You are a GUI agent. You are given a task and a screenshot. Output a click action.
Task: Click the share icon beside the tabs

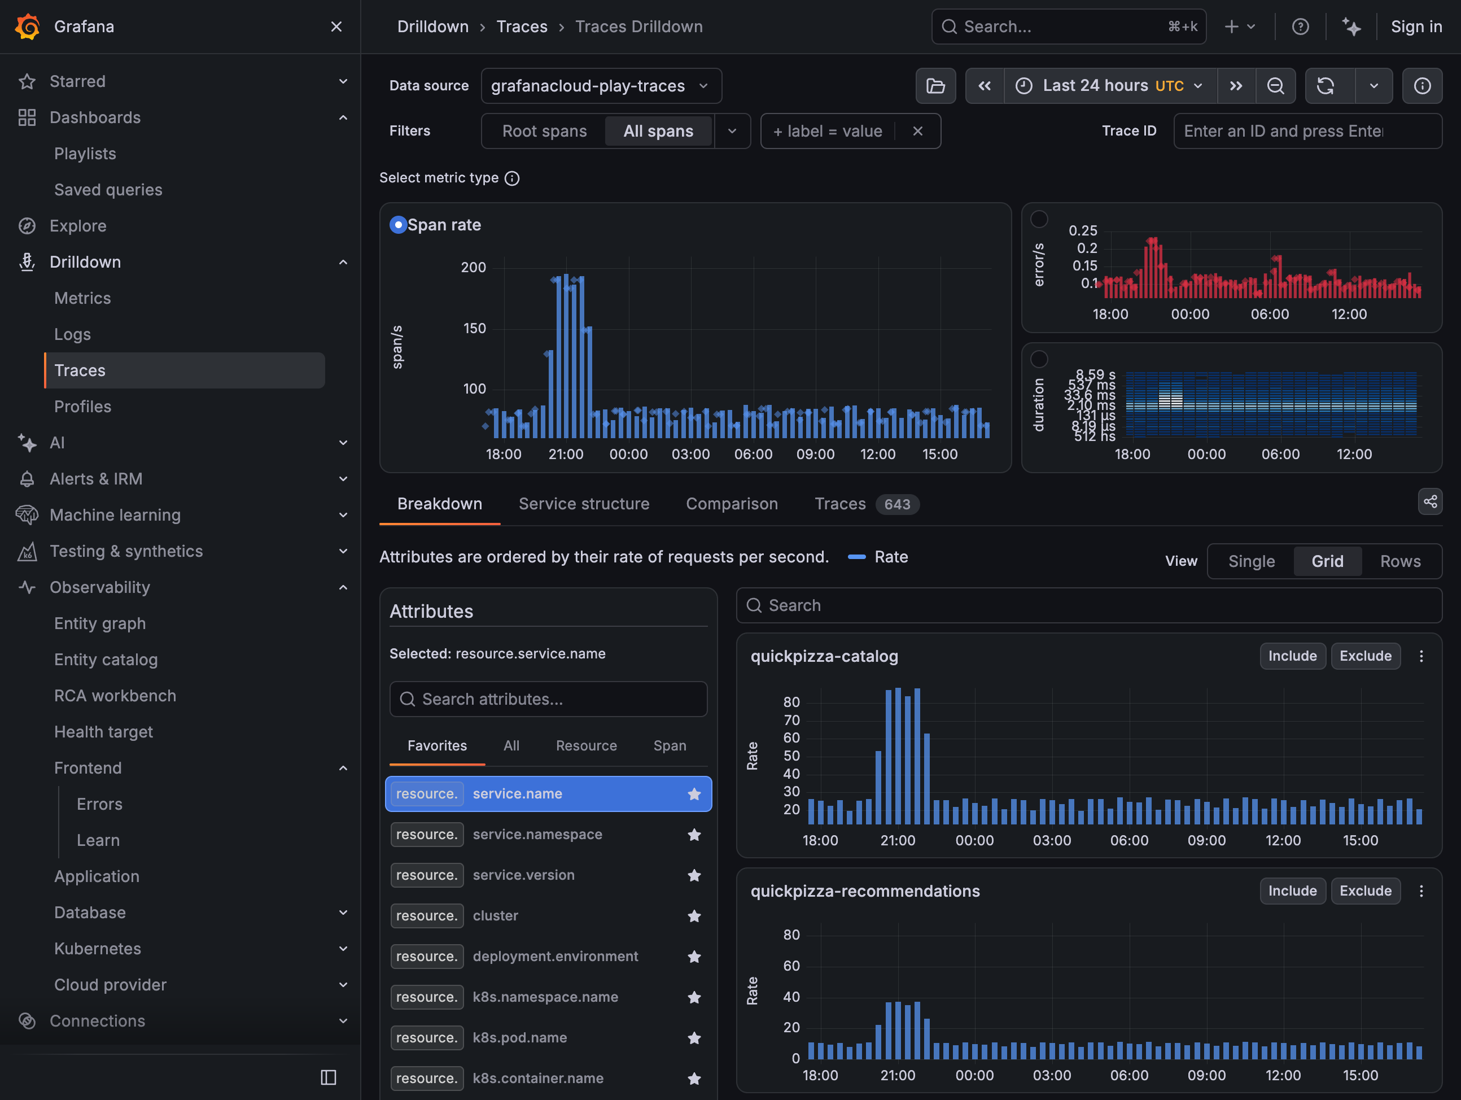point(1430,501)
